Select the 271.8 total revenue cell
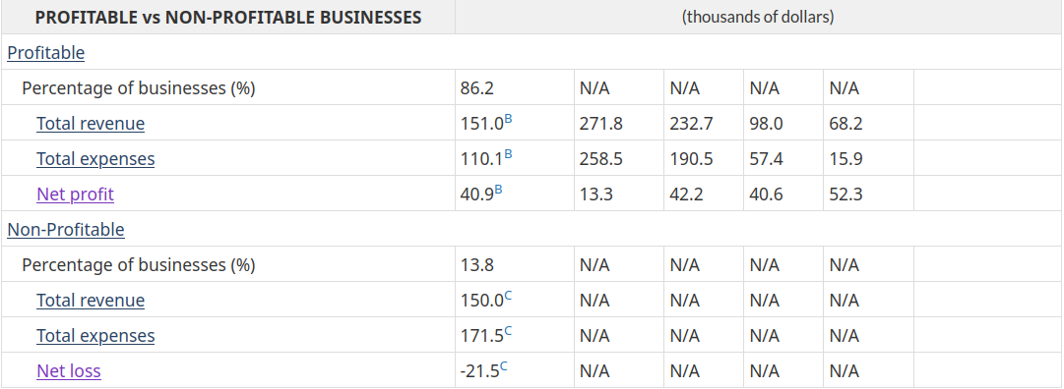This screenshot has width=1064, height=389. click(x=619, y=124)
